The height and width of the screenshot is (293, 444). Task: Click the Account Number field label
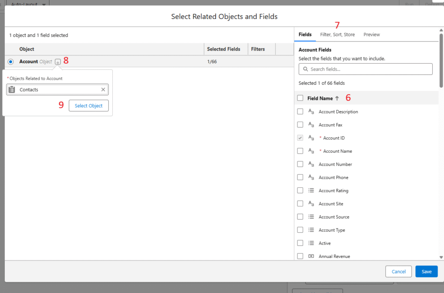tap(335, 164)
